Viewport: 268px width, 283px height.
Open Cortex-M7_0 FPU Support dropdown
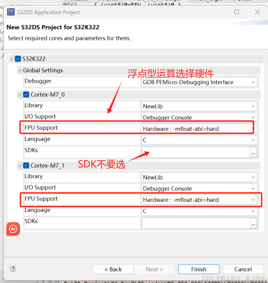(x=199, y=129)
